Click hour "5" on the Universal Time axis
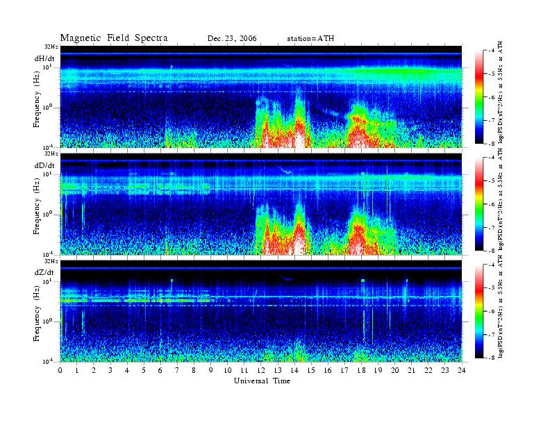The height and width of the screenshot is (425, 550). pos(144,370)
